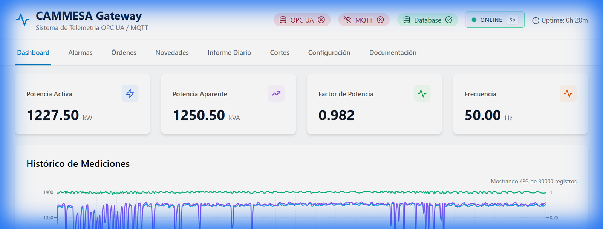Click the Uptime: 0h 20m text
Viewport: 603px width, 229px height.
click(x=565, y=20)
